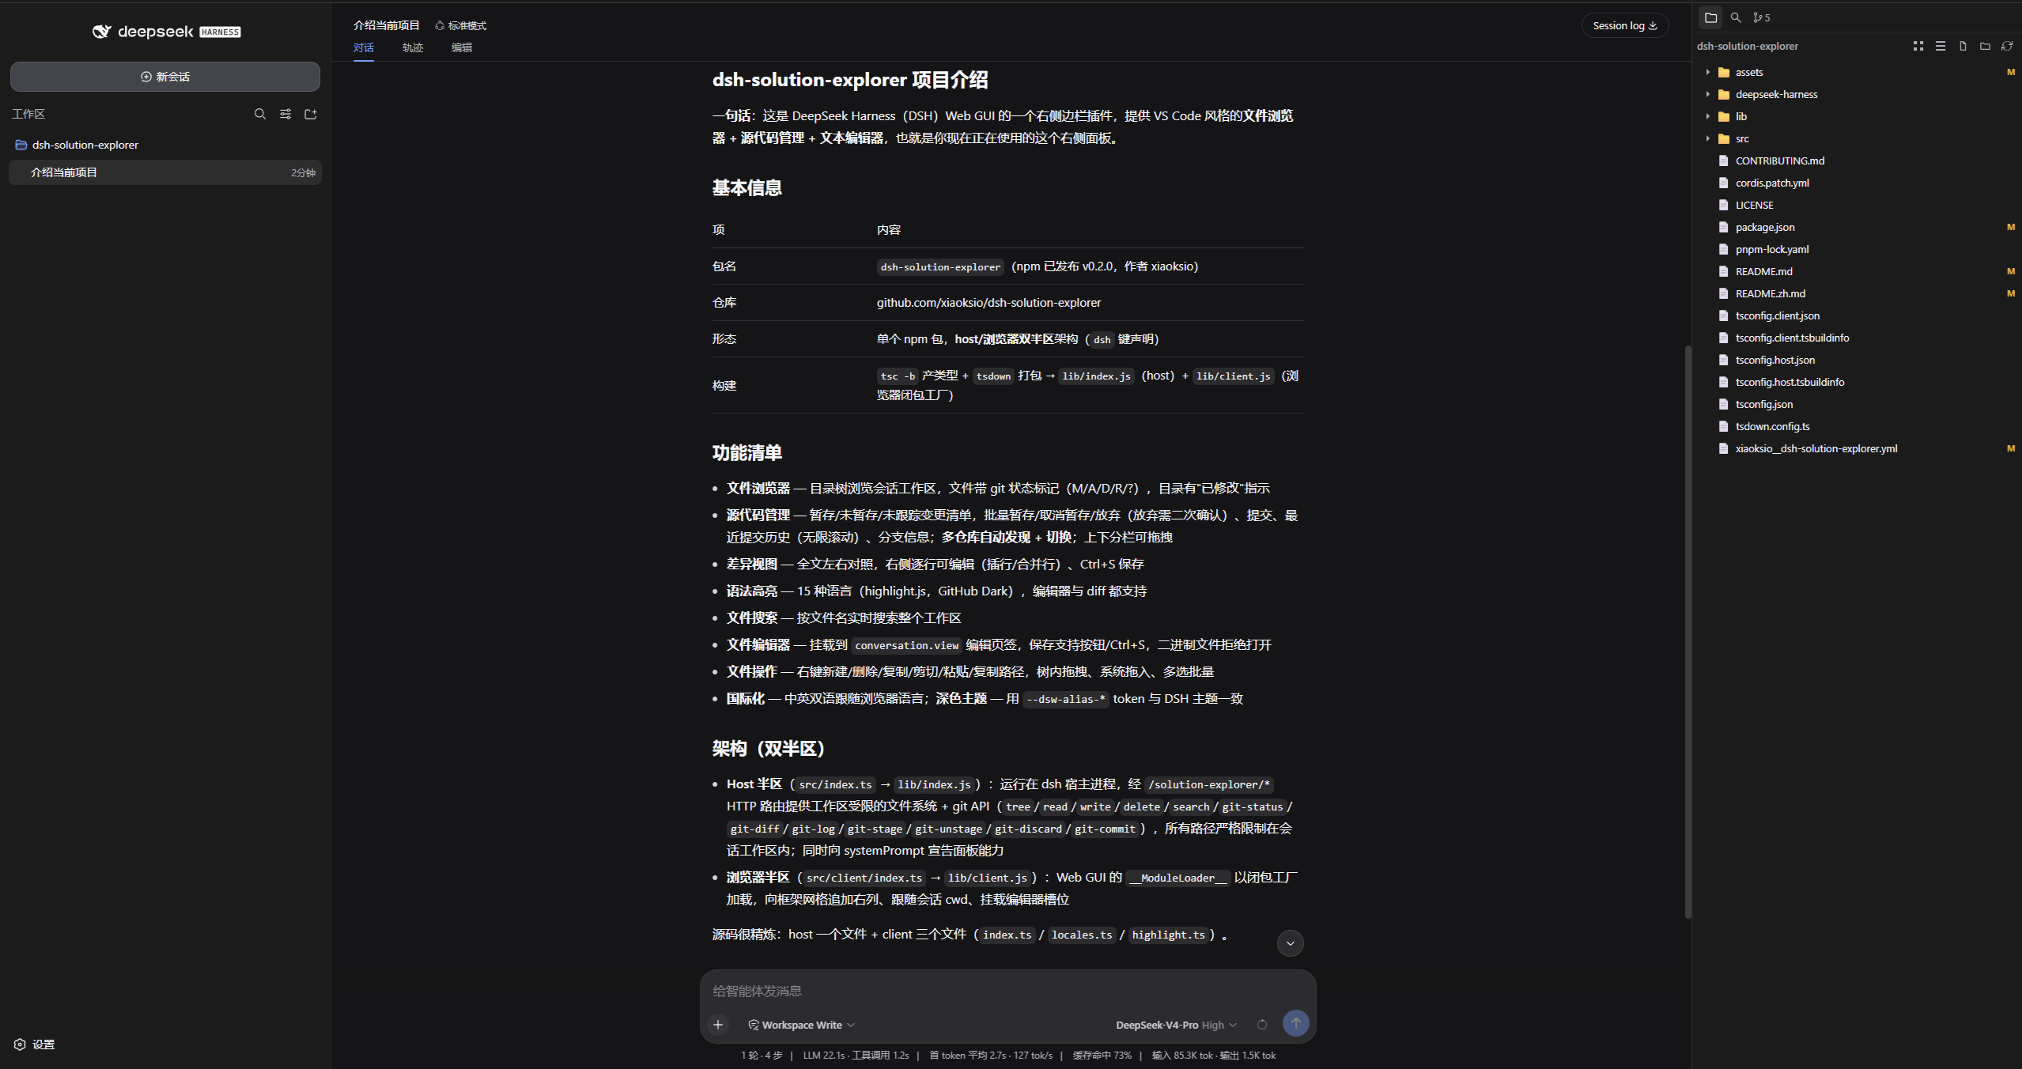Screen dimensions: 2022x1069
Task: Add a new workspace folder
Action: tap(311, 114)
